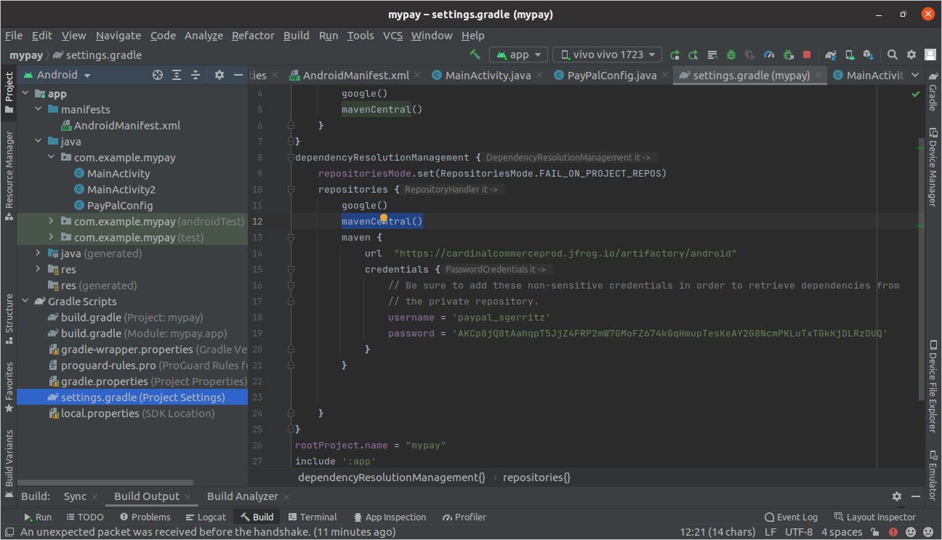Screen dimensions: 942x540
Task: Open the Android project view dropdown
Action: [57, 75]
